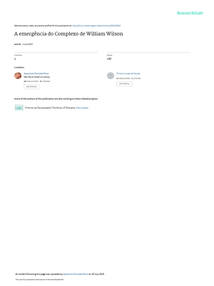Click SEE PROFILE under Aparecido Donizete Rossi
The width and height of the screenshot is (214, 286).
tap(31, 87)
